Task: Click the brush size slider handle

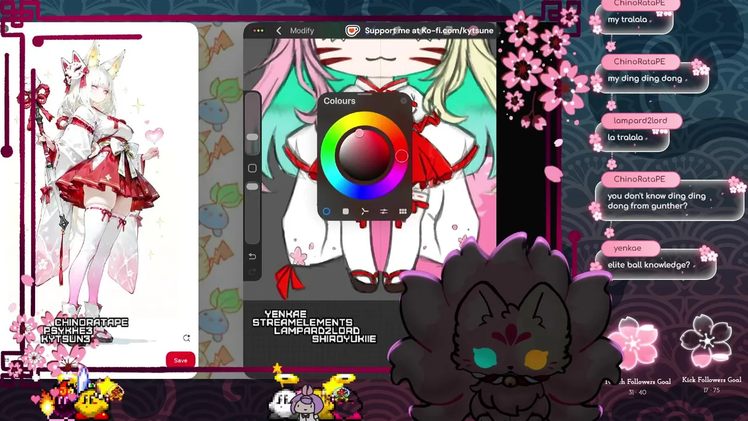Action: [x=252, y=137]
